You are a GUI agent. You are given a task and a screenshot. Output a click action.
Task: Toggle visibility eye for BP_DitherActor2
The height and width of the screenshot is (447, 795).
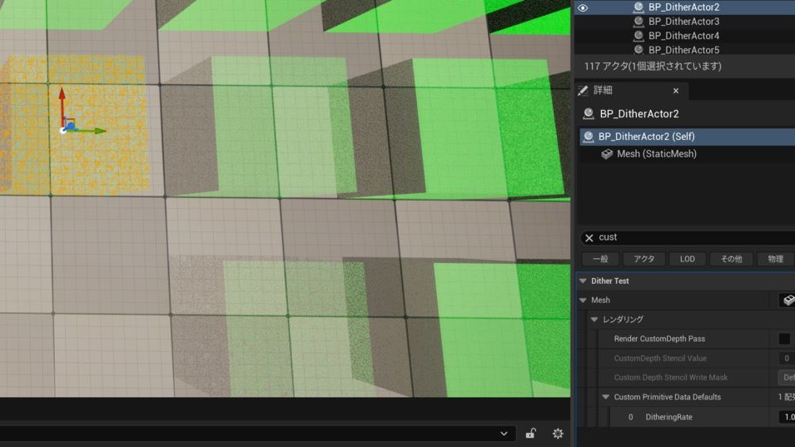pos(583,7)
